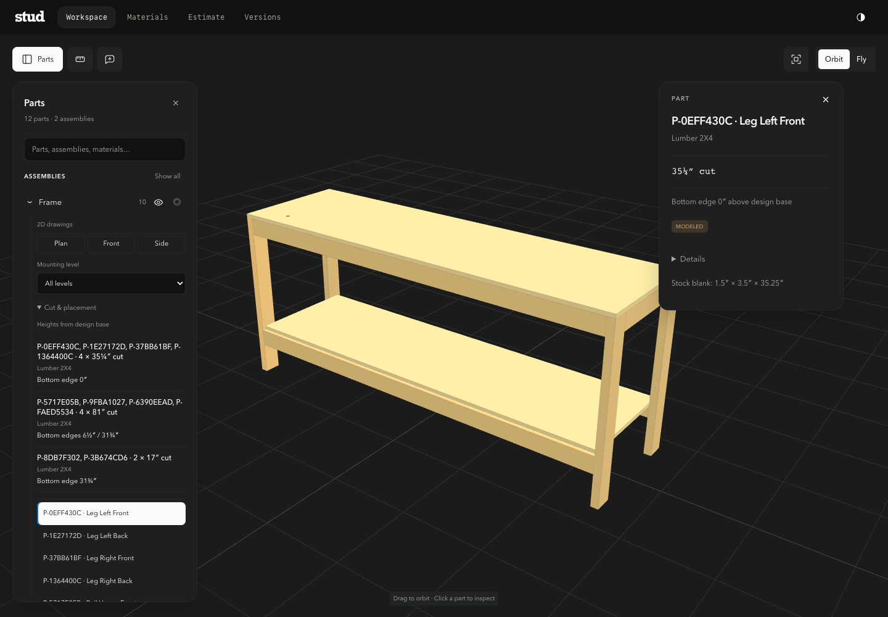Close the Part details card
Viewport: 888px width, 617px height.
pyautogui.click(x=826, y=99)
